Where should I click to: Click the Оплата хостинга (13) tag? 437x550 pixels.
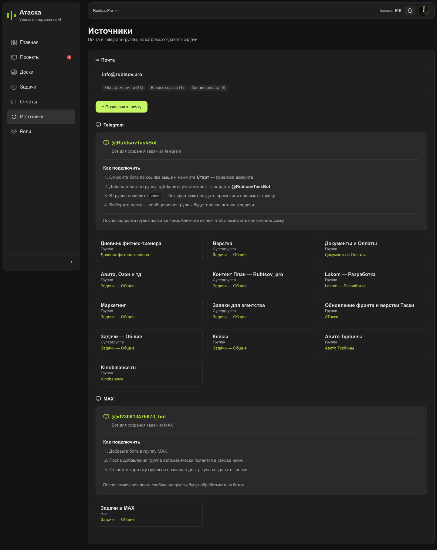[x=124, y=88]
